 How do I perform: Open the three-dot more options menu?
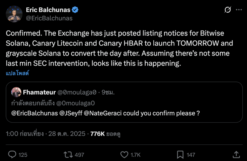click(239, 10)
